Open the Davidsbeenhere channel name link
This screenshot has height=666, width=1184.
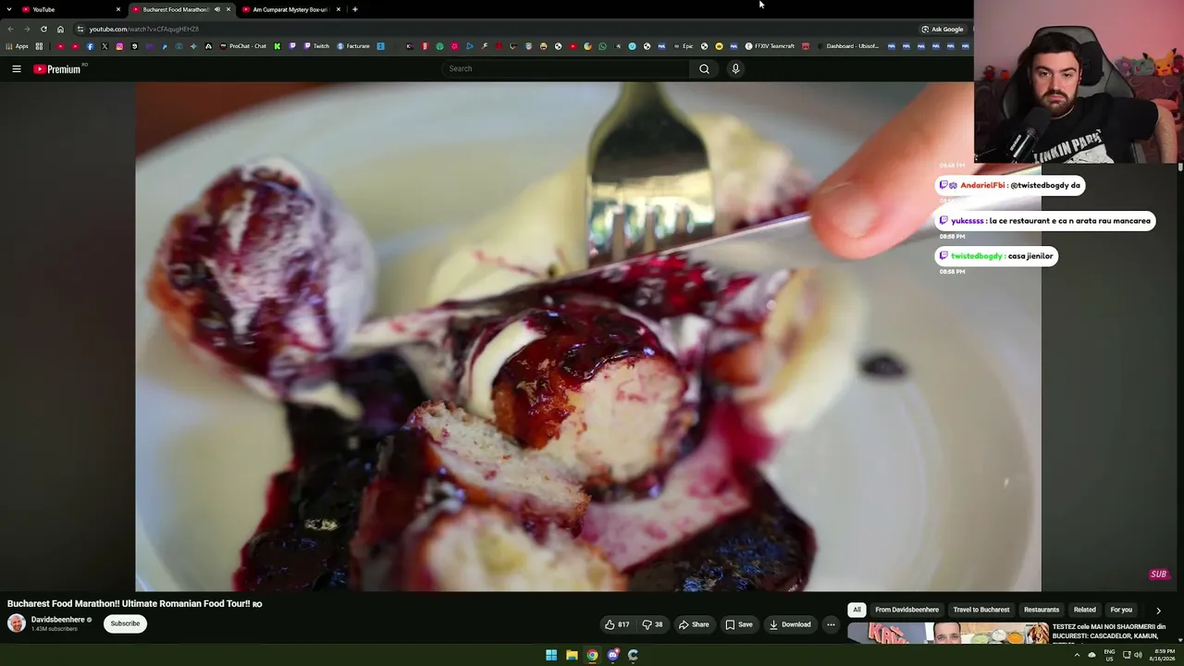point(58,620)
